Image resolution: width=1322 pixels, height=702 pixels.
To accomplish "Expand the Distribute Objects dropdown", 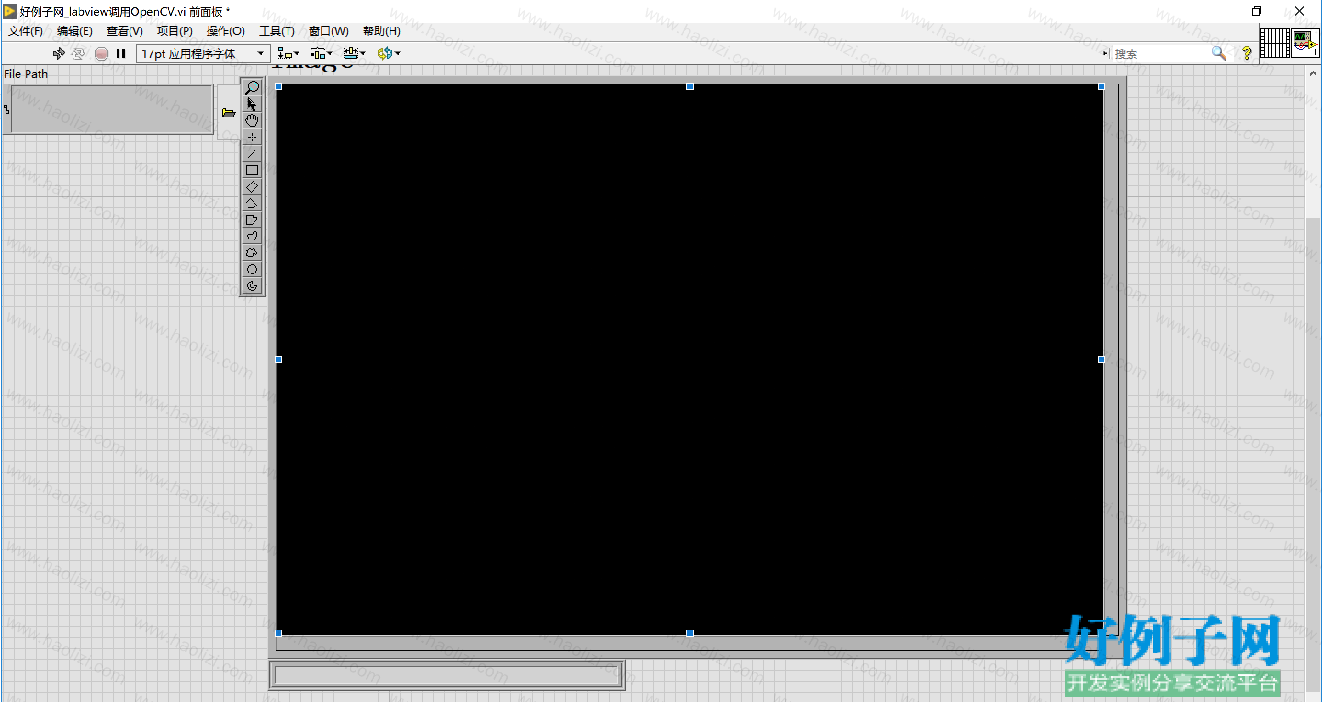I will coord(321,53).
